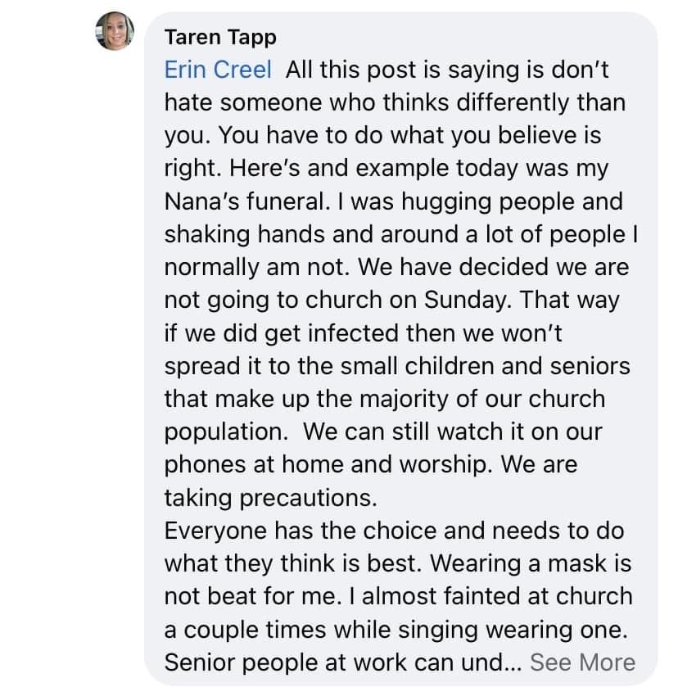Click the tagged Erin Creel link

pos(218,70)
